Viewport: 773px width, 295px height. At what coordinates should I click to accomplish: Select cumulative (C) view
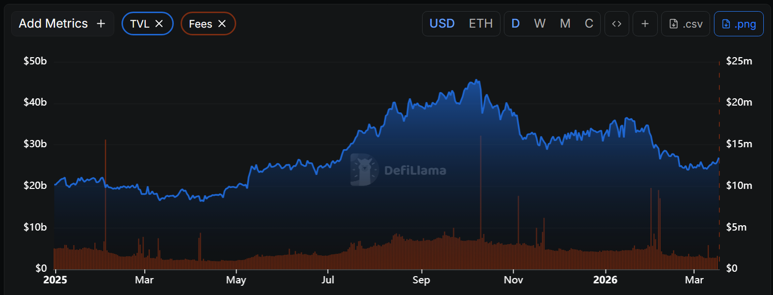(589, 24)
